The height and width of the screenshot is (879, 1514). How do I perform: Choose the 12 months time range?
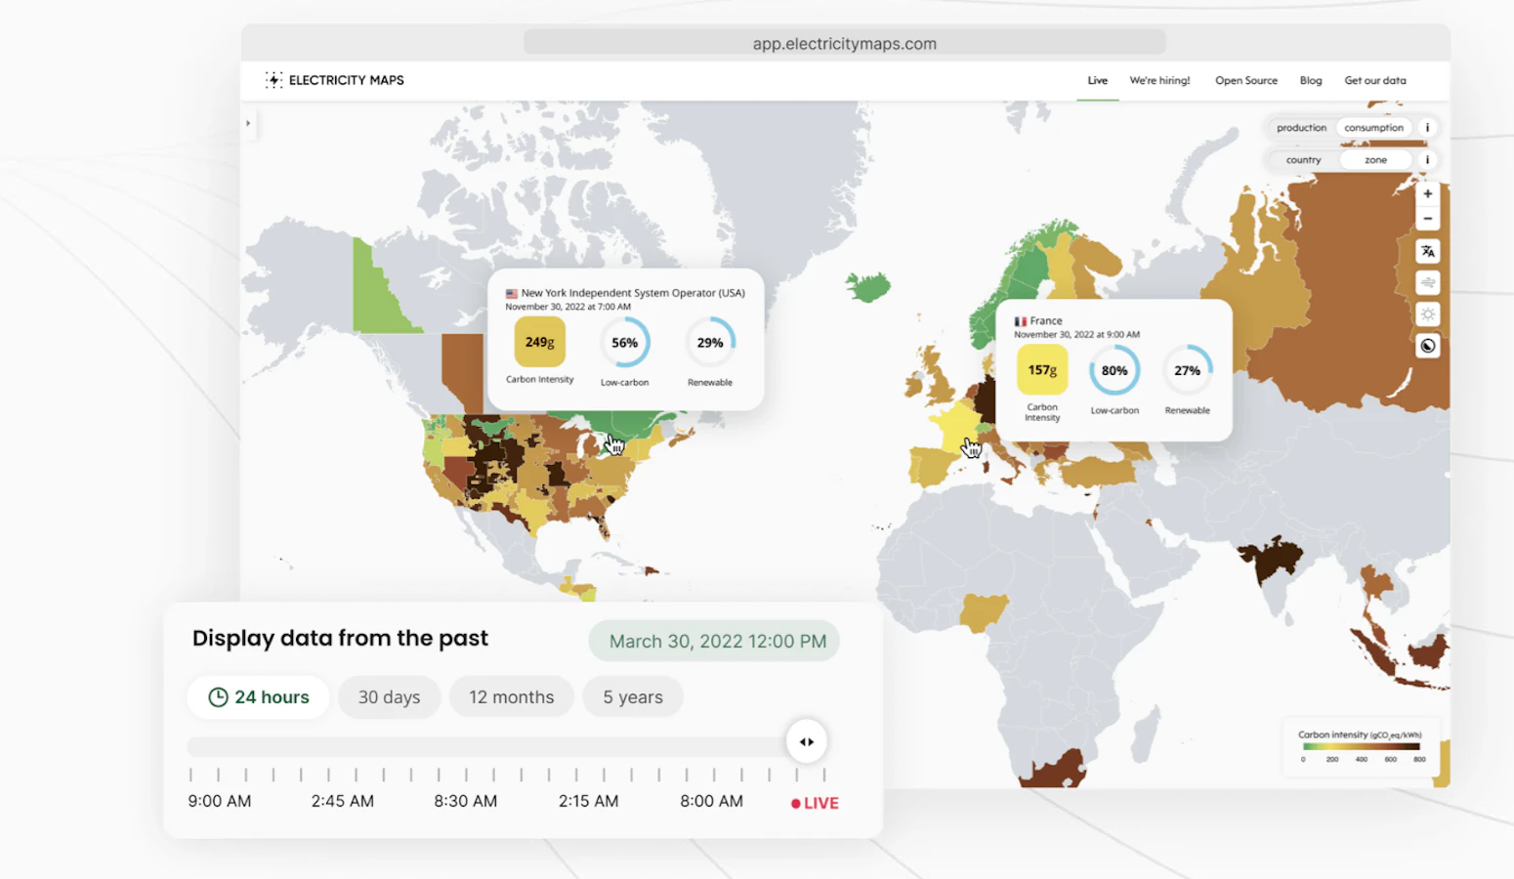[511, 697]
